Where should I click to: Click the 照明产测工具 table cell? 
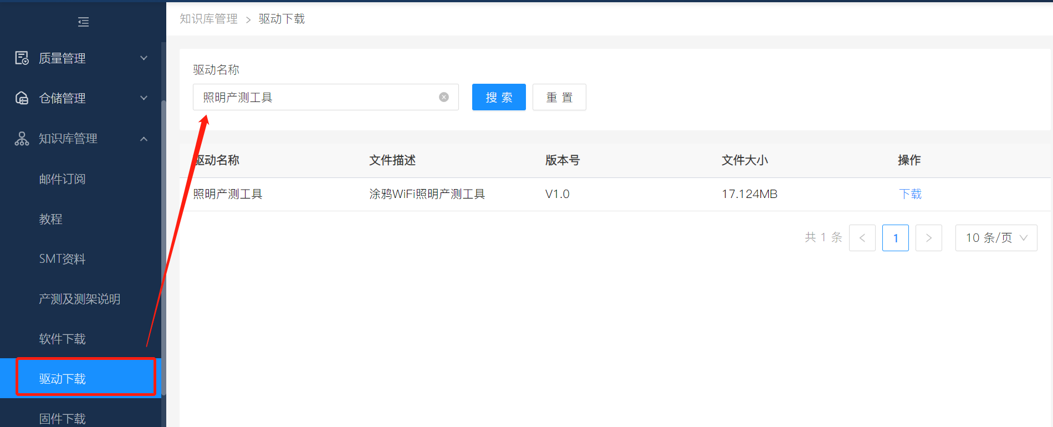[228, 194]
